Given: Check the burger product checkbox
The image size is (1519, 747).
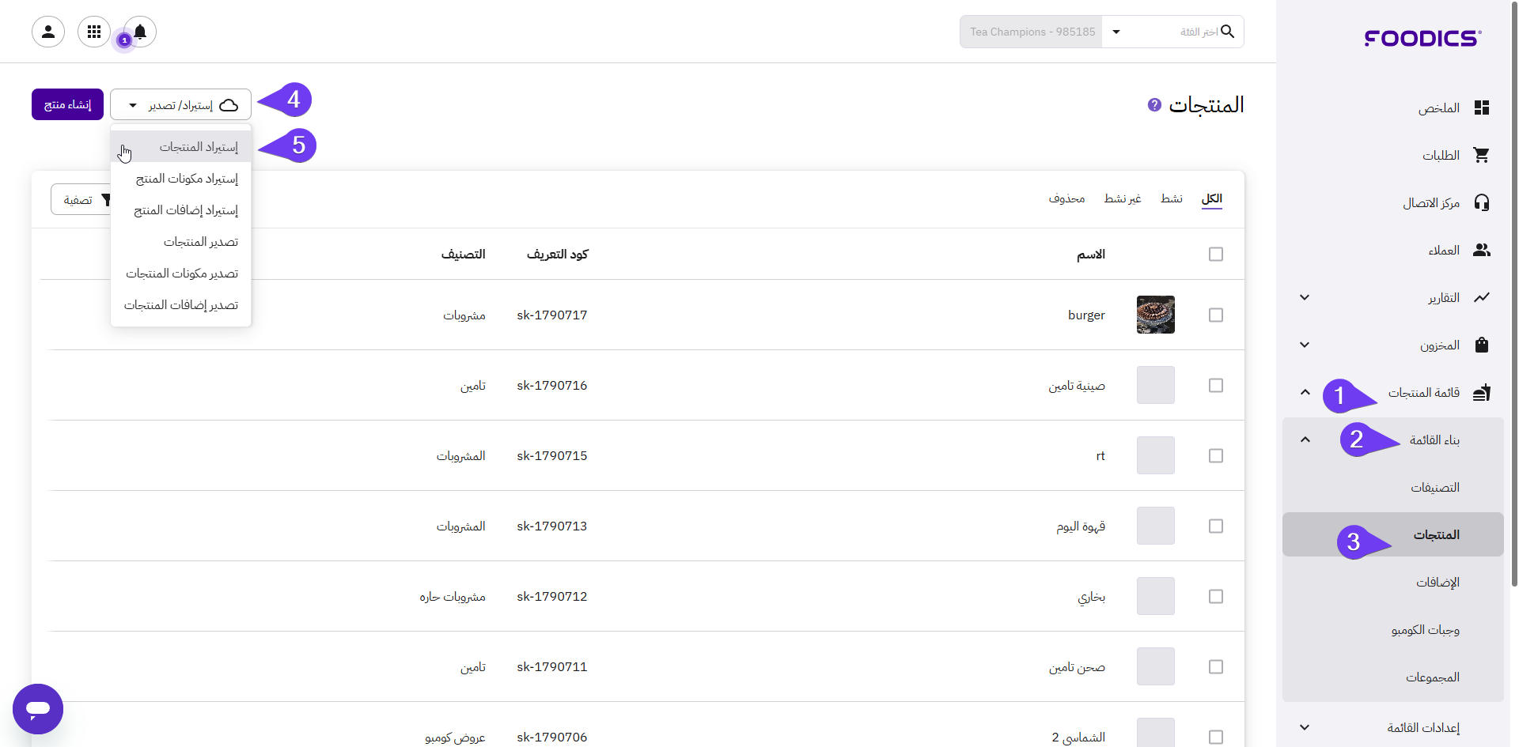Looking at the screenshot, I should (x=1216, y=315).
